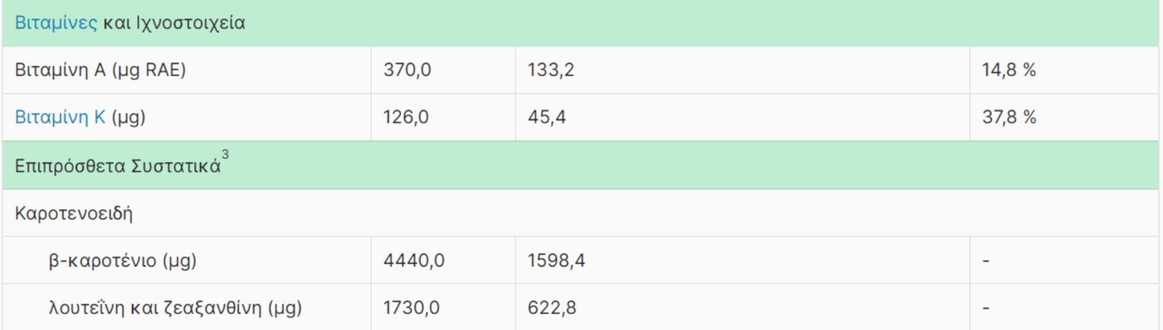Click the dash in the β-καροτένιο row
Image resolution: width=1163 pixels, height=330 pixels.
[x=986, y=261]
